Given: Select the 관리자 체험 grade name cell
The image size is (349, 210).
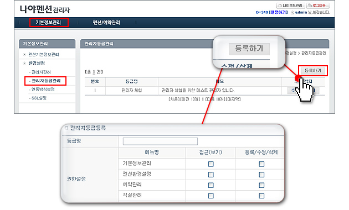Looking at the screenshot, I should [x=131, y=90].
